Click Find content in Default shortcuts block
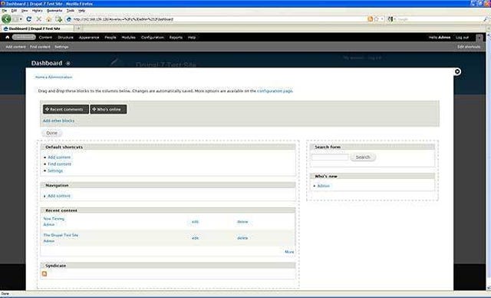The width and height of the screenshot is (491, 298). [x=60, y=164]
